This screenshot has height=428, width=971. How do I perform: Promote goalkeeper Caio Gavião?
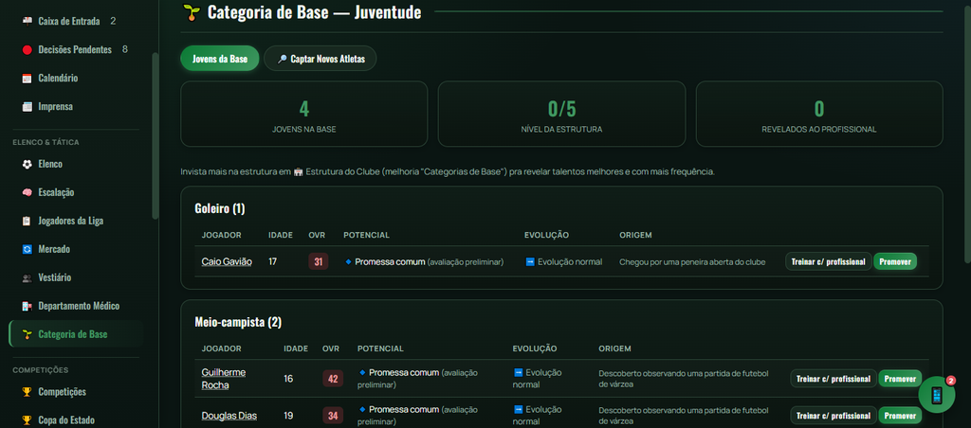click(x=895, y=261)
